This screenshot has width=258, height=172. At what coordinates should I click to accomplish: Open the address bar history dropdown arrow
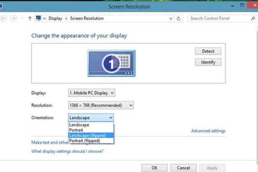pos(171,19)
